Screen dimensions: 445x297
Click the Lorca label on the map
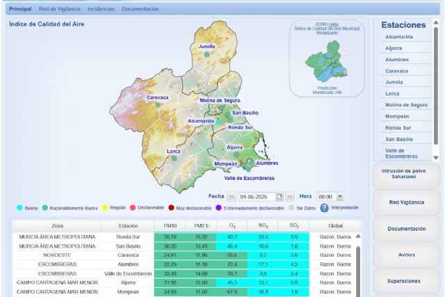(x=173, y=152)
